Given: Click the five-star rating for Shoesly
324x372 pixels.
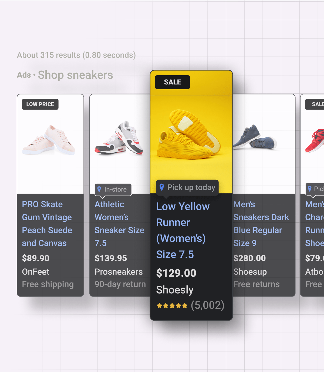Looking at the screenshot, I should coord(172,306).
